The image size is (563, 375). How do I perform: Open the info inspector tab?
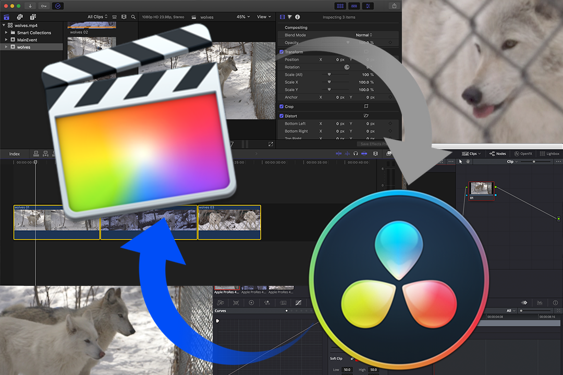click(x=297, y=17)
